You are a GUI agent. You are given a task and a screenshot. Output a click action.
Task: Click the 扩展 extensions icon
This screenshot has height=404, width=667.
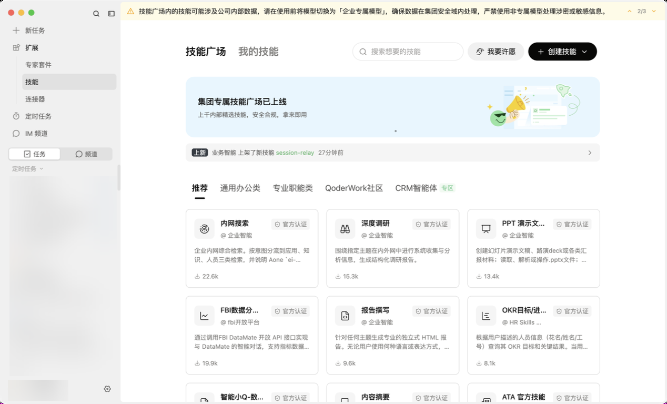point(16,47)
